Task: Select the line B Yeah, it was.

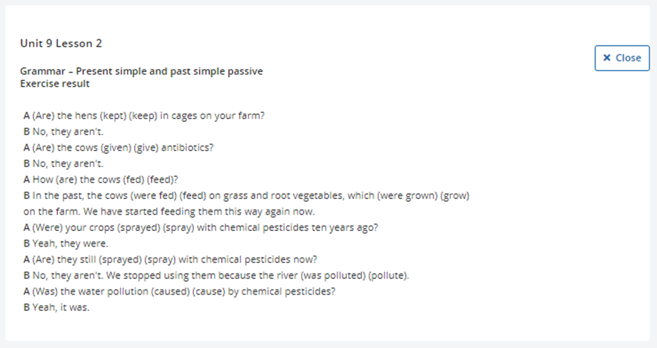Action: click(56, 307)
